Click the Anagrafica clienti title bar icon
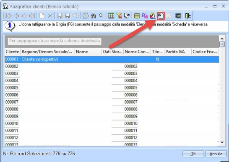The width and height of the screenshot is (229, 162). (x=5, y=6)
